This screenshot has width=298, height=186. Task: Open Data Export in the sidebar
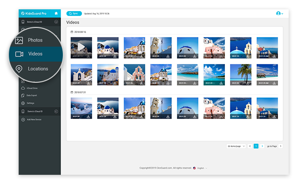click(32, 95)
